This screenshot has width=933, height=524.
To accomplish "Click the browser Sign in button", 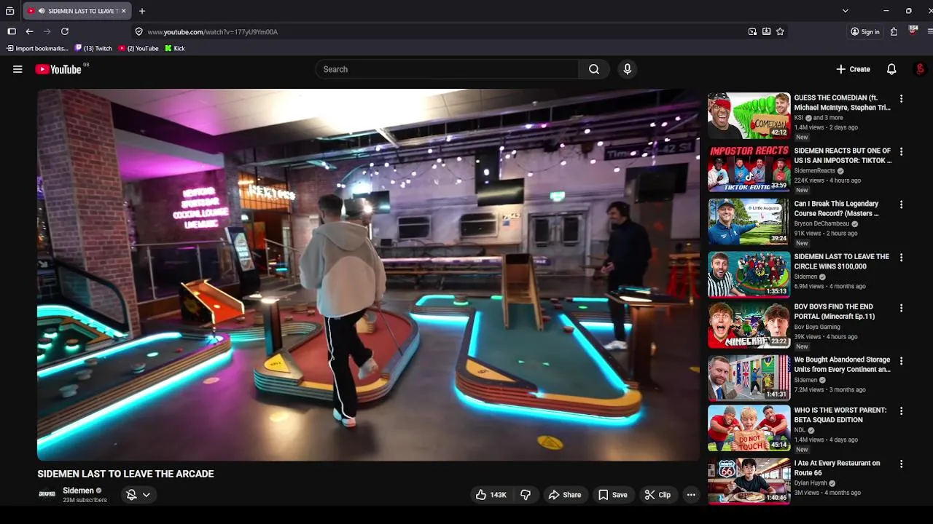I will pyautogui.click(x=865, y=31).
